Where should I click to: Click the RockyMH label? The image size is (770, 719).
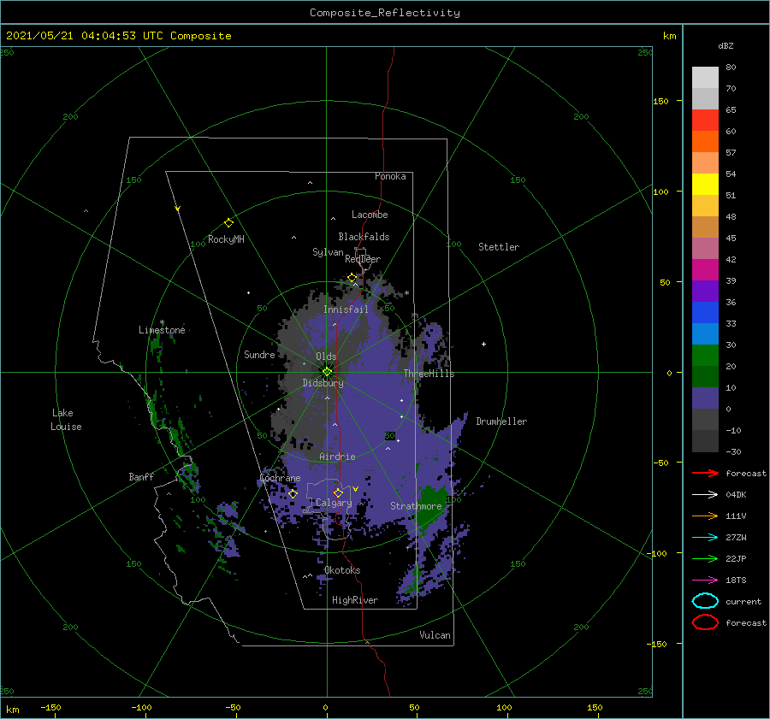click(226, 239)
